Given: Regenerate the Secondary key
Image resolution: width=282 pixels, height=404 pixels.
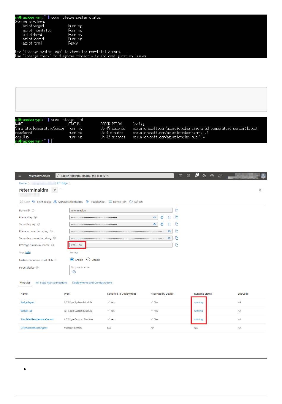Looking at the screenshot, I should (x=162, y=224).
